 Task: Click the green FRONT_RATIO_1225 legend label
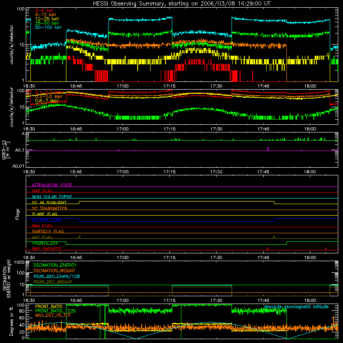(x=55, y=311)
